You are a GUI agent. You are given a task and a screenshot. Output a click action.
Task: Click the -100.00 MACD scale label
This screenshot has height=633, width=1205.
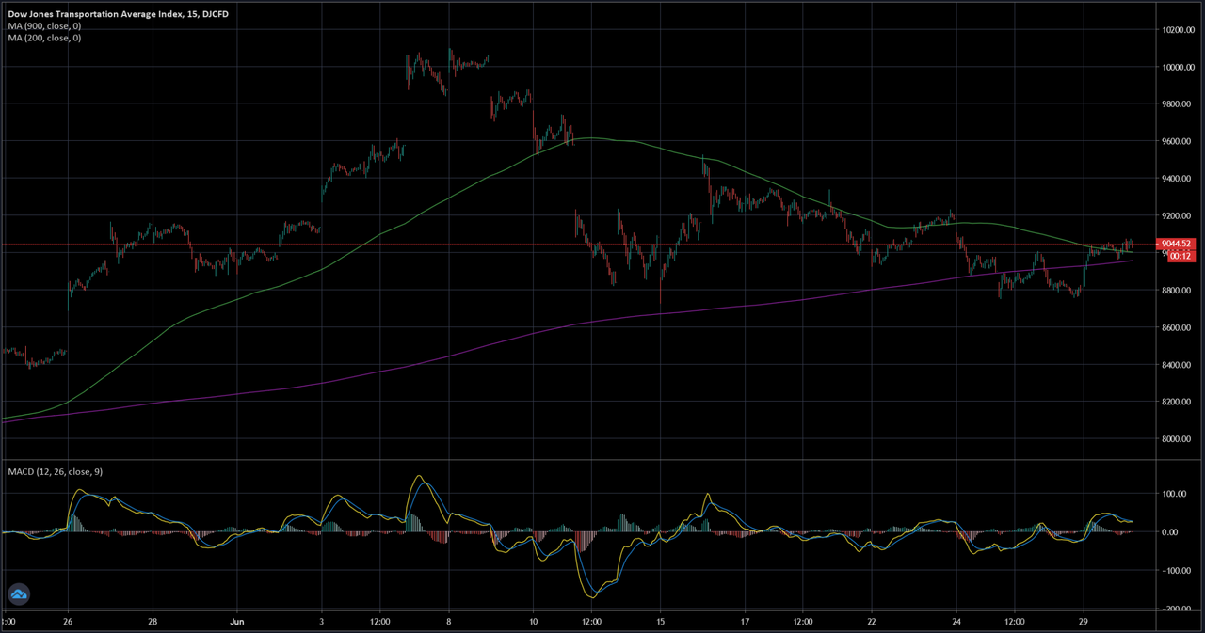click(1177, 571)
